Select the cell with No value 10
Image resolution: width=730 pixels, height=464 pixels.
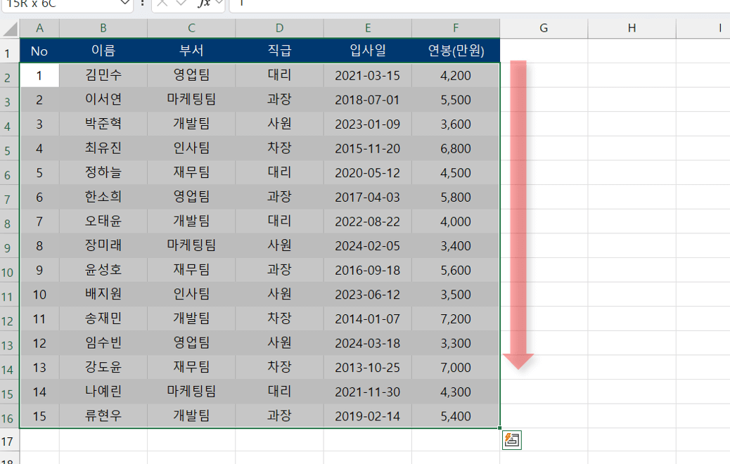pos(39,295)
